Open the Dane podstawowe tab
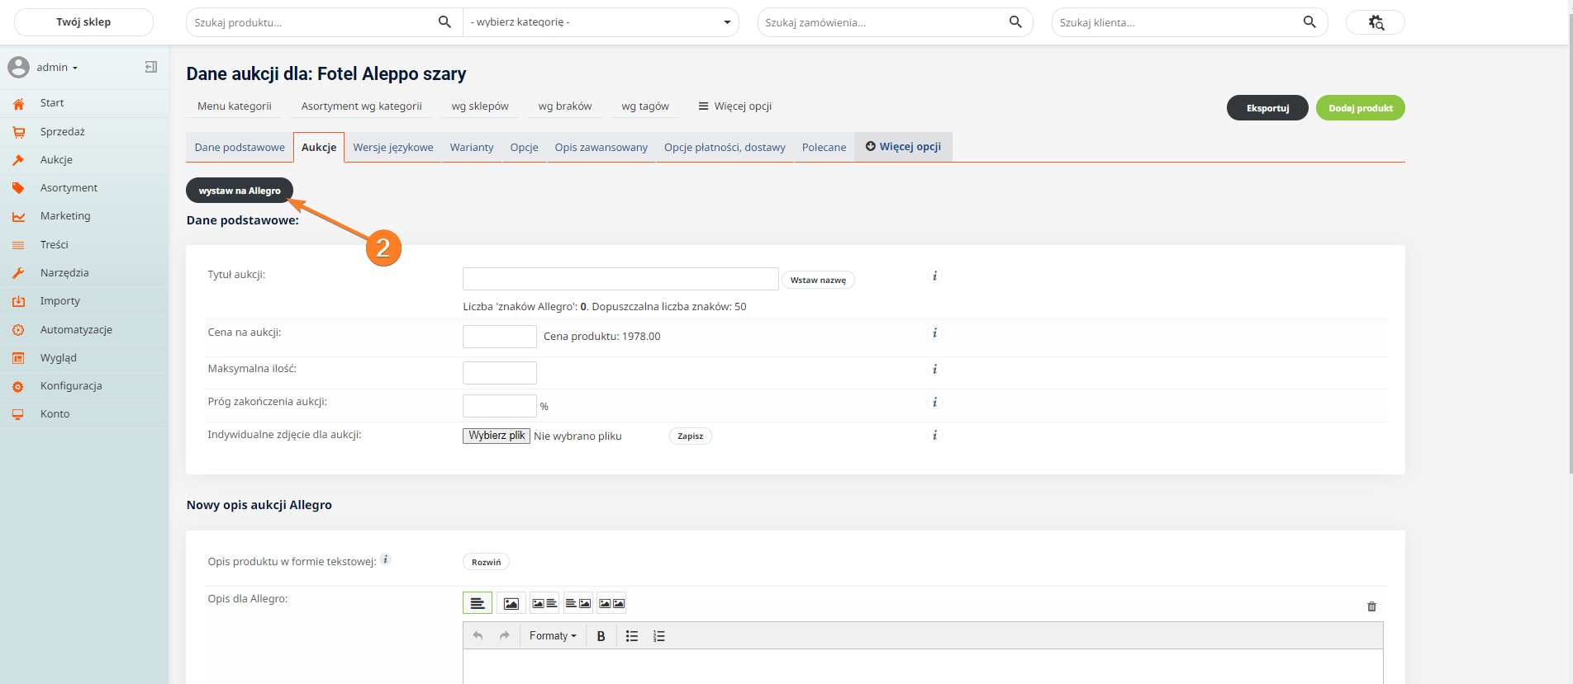The width and height of the screenshot is (1573, 684). 240,148
